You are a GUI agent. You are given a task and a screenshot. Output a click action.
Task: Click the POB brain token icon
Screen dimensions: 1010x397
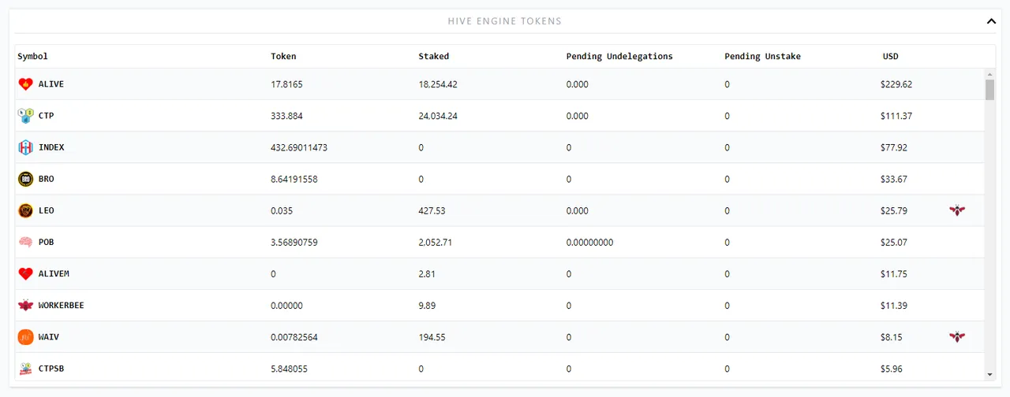(x=25, y=242)
